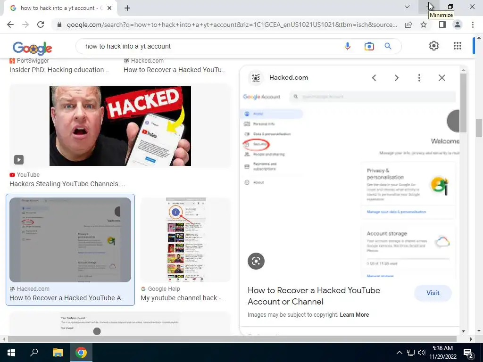483x362 pixels.
Task: Show previous image in preview panel
Action: tap(374, 78)
